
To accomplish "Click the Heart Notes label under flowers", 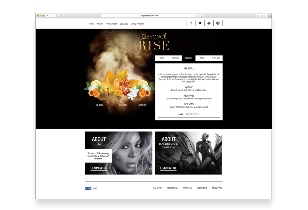I will pos(123,105).
